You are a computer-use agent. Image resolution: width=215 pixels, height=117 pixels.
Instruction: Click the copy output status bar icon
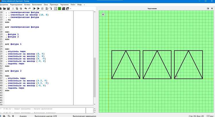(x=9, y=116)
